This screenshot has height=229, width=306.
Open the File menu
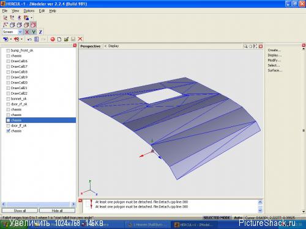pos(5,11)
